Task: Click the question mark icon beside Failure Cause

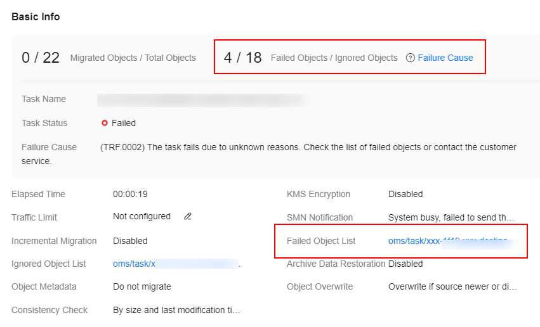Action: coord(410,58)
